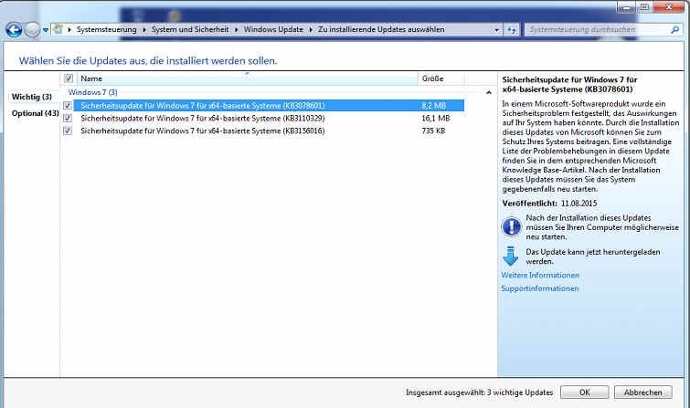Click the Control Panel icon in address bar

pyautogui.click(x=58, y=29)
